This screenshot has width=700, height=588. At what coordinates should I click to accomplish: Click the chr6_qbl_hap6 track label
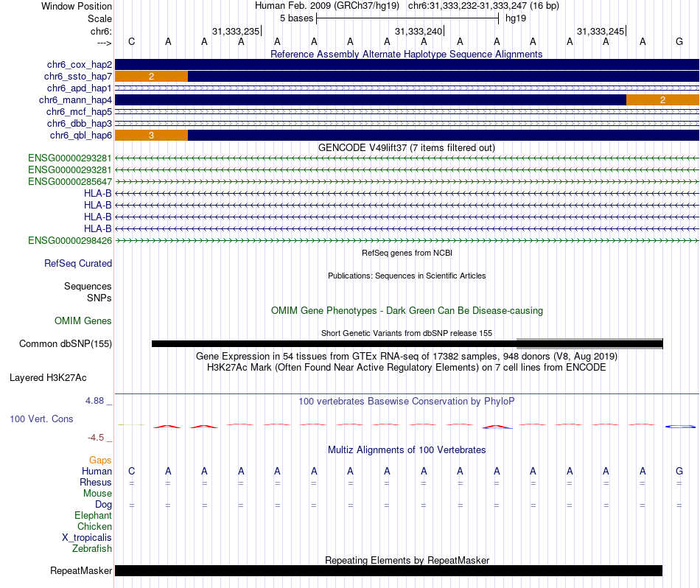[x=81, y=136]
